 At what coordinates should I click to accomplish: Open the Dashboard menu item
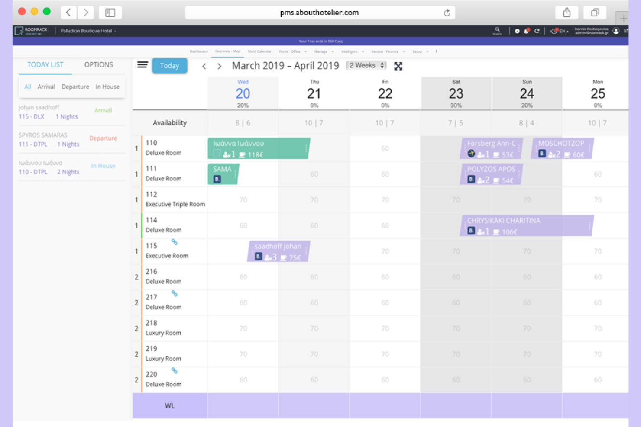click(x=199, y=51)
